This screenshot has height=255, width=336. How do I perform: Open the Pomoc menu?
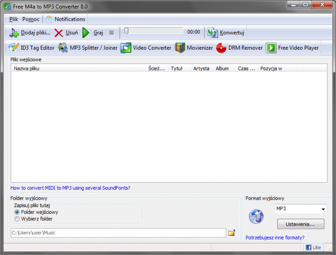31,19
